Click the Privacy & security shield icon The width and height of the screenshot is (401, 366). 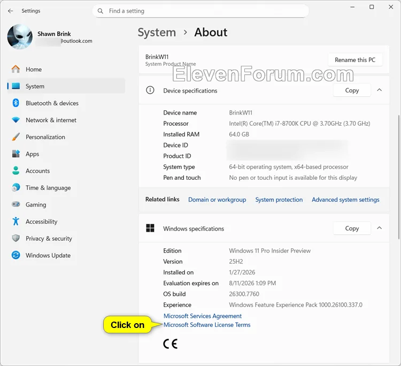pyautogui.click(x=16, y=238)
